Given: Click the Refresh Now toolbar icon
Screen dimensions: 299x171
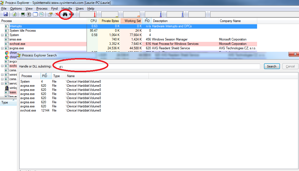Looking at the screenshot, I should point(14,14).
